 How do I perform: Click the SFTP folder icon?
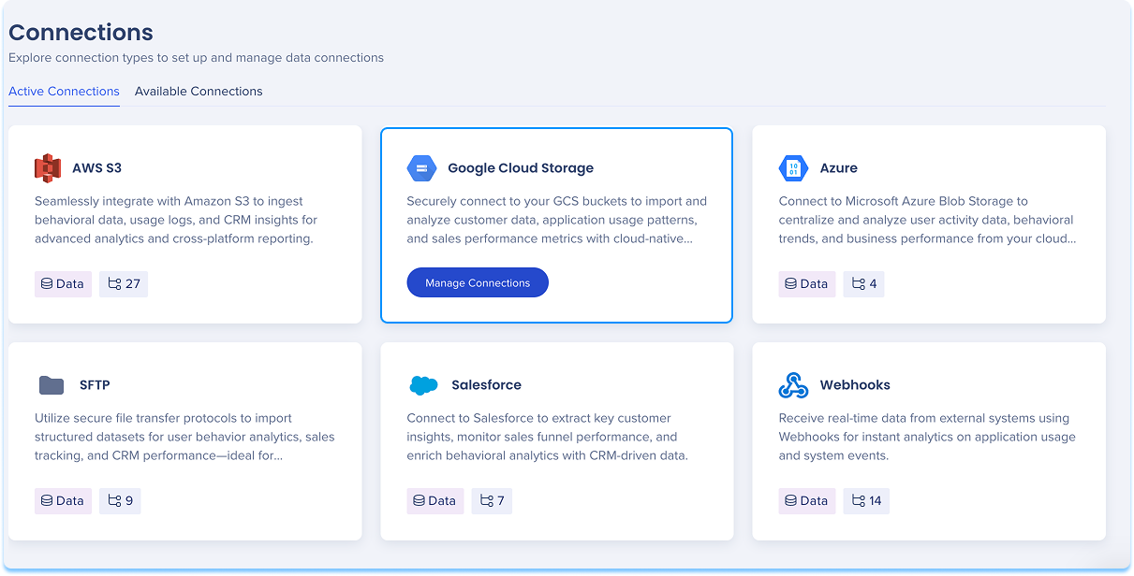52,385
